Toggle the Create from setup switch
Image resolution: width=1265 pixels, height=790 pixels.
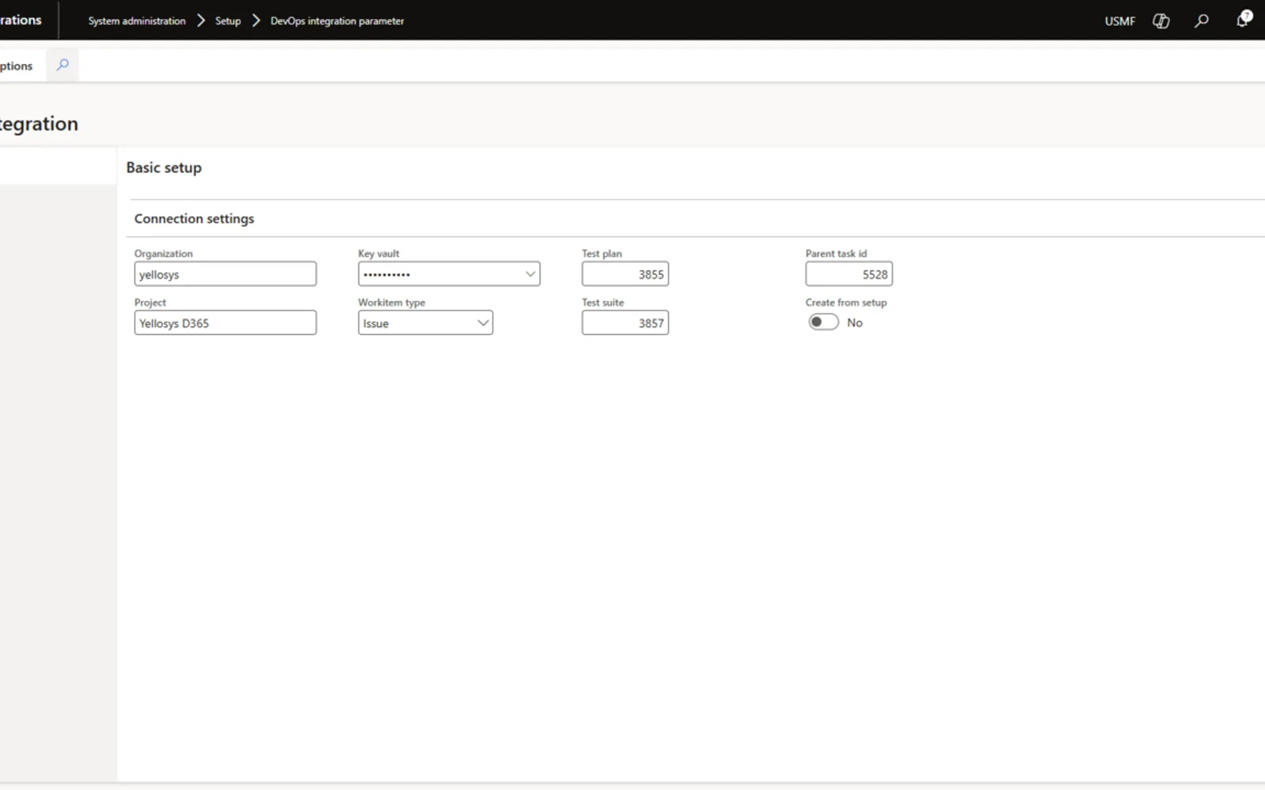(823, 322)
